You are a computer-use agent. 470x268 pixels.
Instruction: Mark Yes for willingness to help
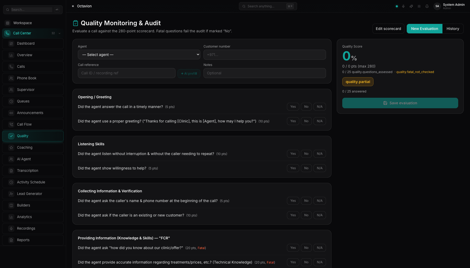[x=293, y=168]
